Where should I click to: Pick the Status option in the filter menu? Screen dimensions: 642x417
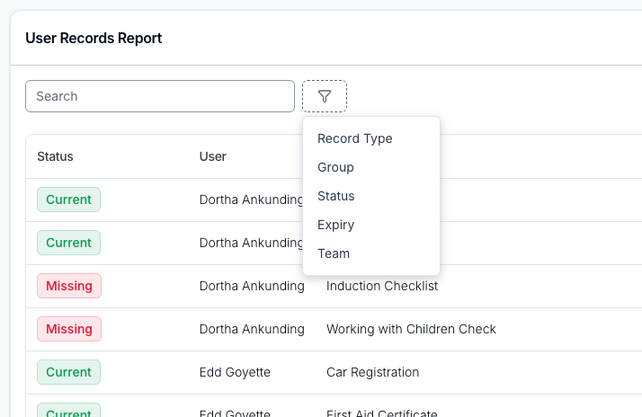[x=335, y=196]
